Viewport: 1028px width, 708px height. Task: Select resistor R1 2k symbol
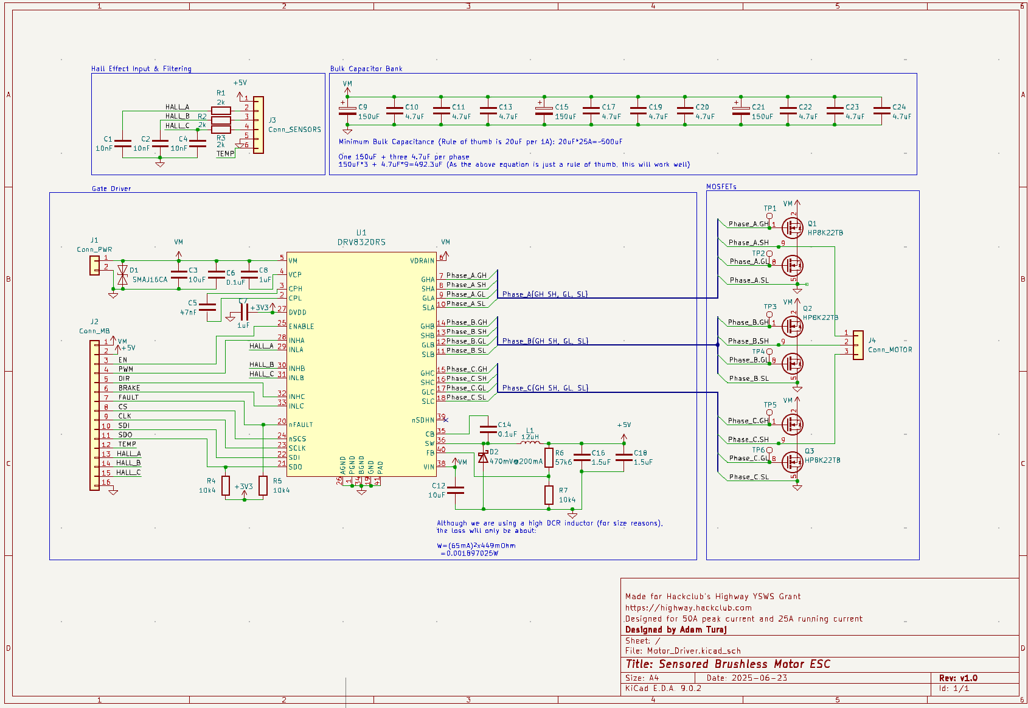pyautogui.click(x=221, y=111)
